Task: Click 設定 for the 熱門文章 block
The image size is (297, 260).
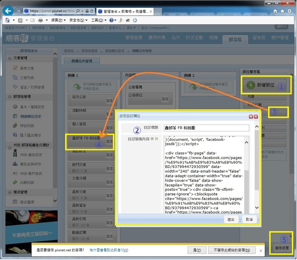Action: point(110,169)
